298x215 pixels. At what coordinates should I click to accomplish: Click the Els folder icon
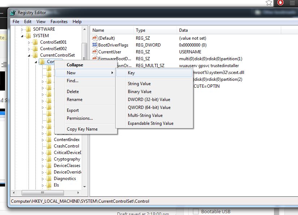49,185
